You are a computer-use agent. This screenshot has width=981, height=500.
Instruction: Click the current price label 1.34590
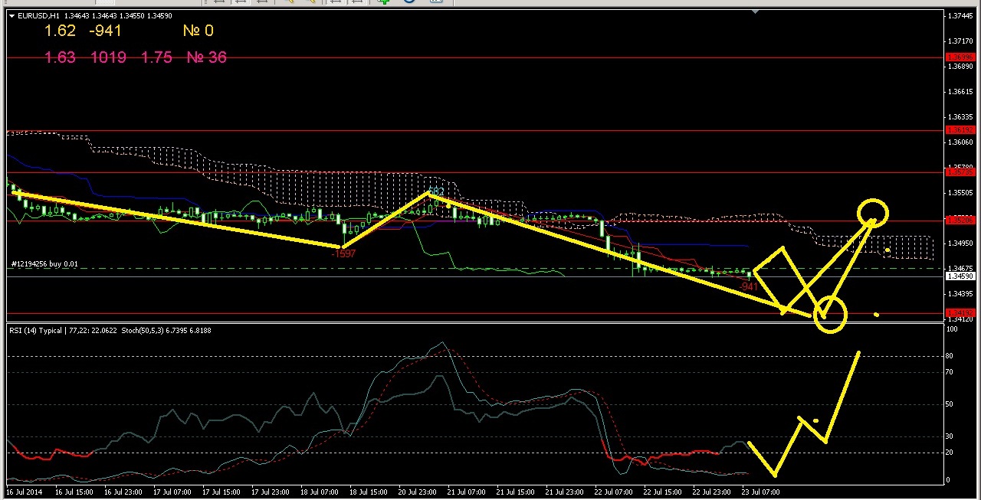960,276
